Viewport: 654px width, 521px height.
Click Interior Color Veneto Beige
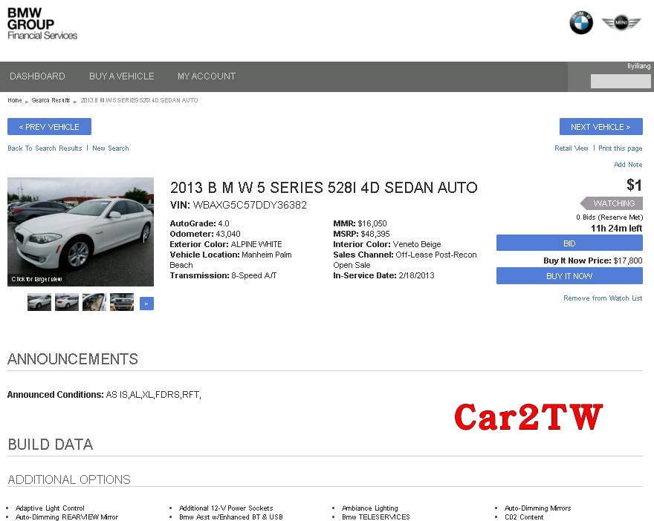pos(387,244)
